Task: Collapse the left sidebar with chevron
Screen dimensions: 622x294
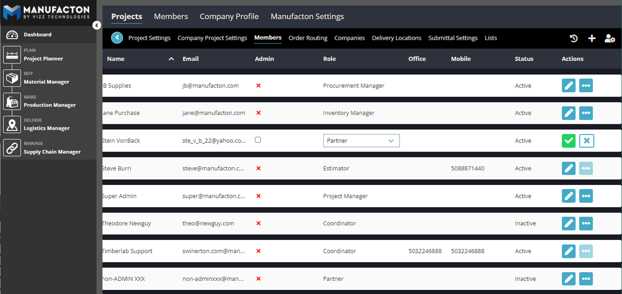Action: tap(96, 26)
